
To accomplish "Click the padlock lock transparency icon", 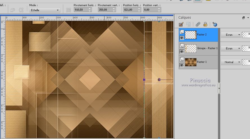I will [205, 24].
